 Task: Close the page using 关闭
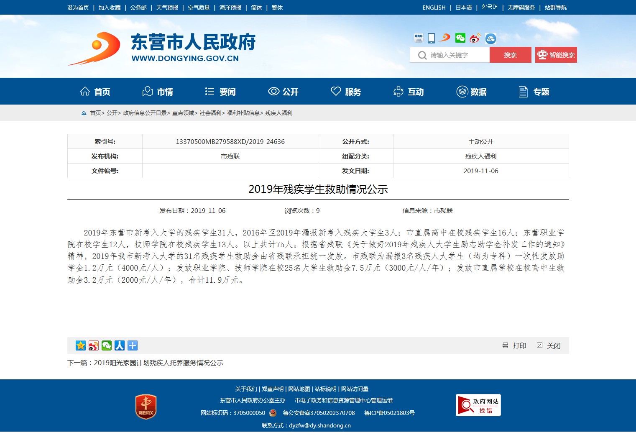click(x=549, y=345)
